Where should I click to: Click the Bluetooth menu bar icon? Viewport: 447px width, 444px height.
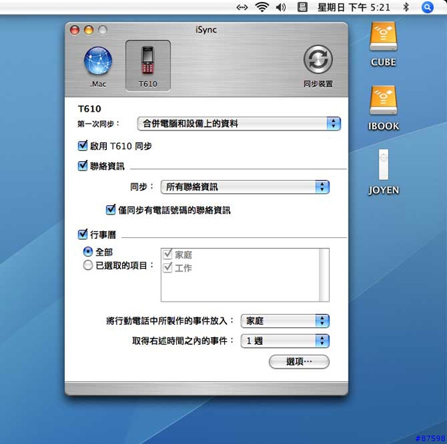click(406, 7)
